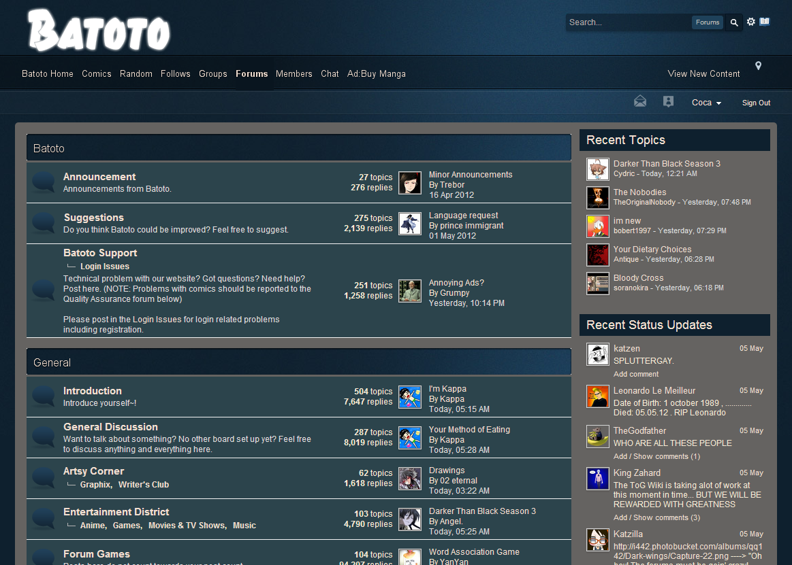Click View New Content
This screenshot has height=565, width=792.
(x=703, y=73)
